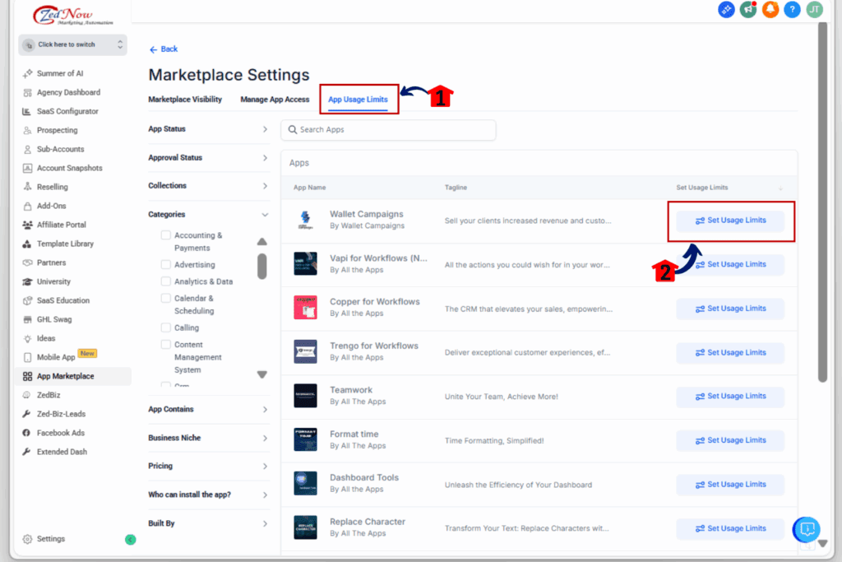Collapse sidebar with green arrow button

tap(130, 540)
